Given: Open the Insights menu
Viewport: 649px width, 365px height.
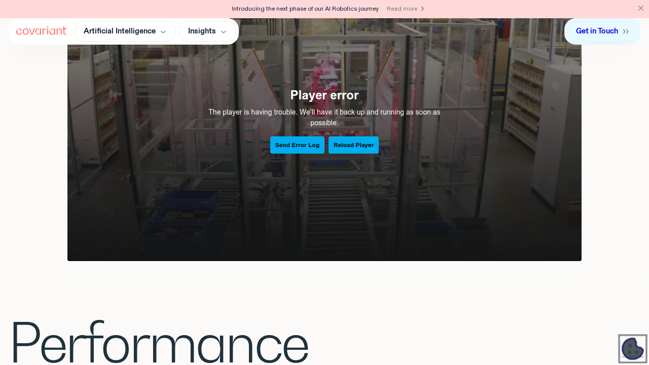Looking at the screenshot, I should (207, 31).
